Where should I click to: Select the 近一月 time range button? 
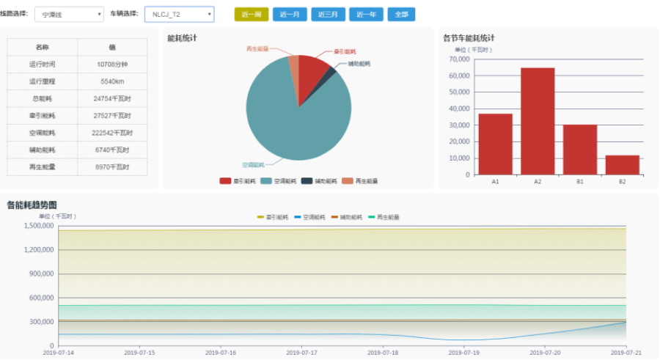[x=290, y=15]
